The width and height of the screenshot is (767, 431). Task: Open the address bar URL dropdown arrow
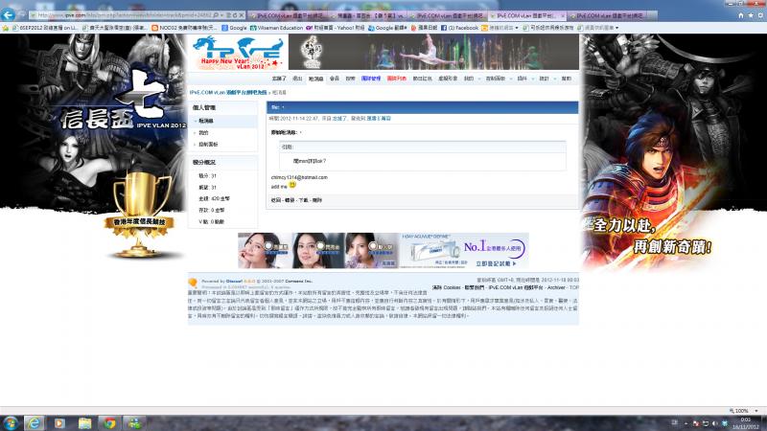tap(222, 15)
